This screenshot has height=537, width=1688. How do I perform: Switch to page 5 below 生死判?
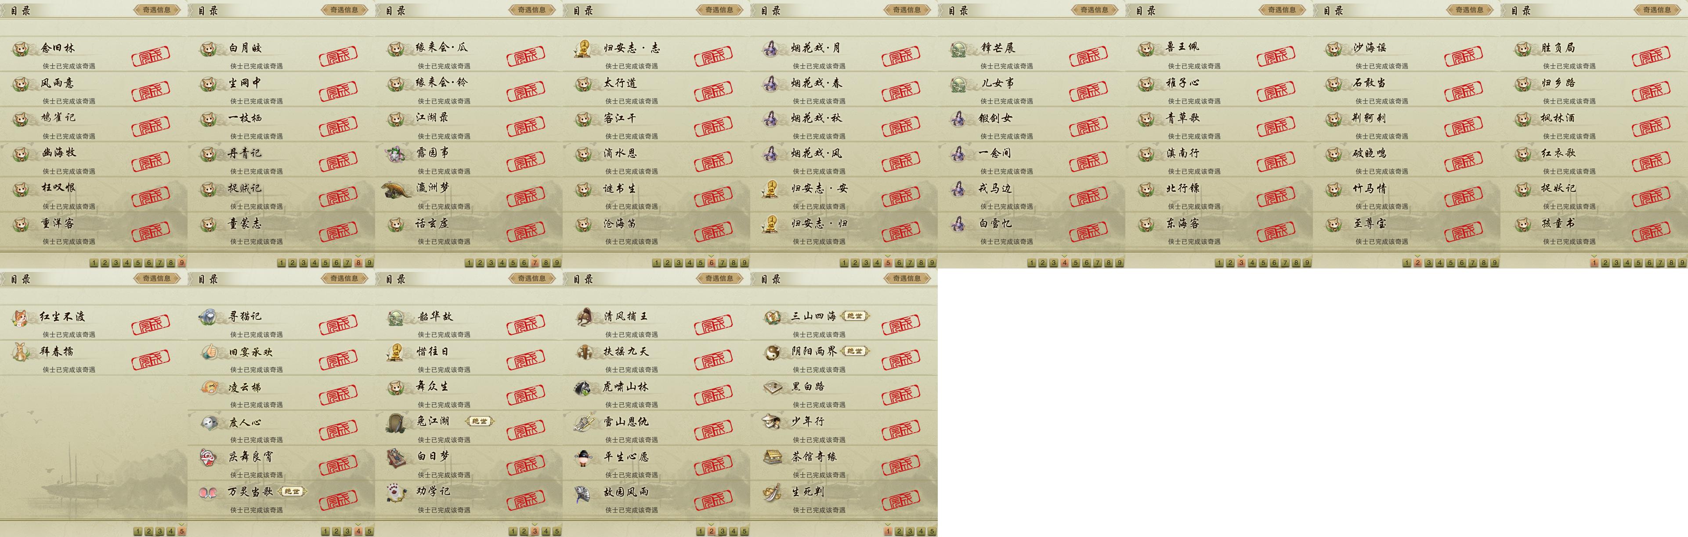tap(932, 532)
